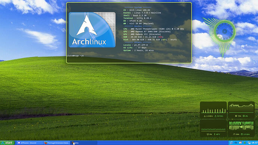Image resolution: width=258 pixels, height=145 pixels.
Task: Select the DE 'Xfce4 4.20' line
Action: tap(132, 21)
